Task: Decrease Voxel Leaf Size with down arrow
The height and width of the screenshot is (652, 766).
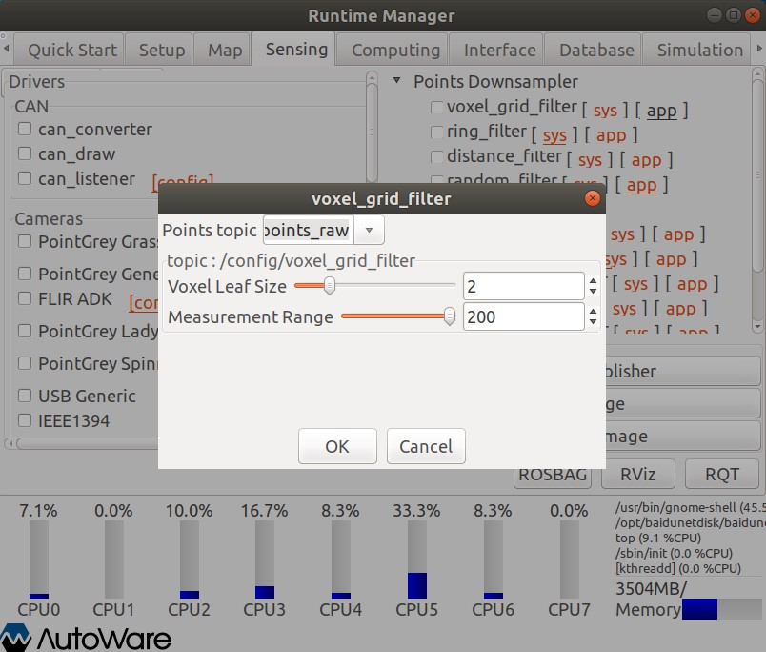Action: pos(593,292)
